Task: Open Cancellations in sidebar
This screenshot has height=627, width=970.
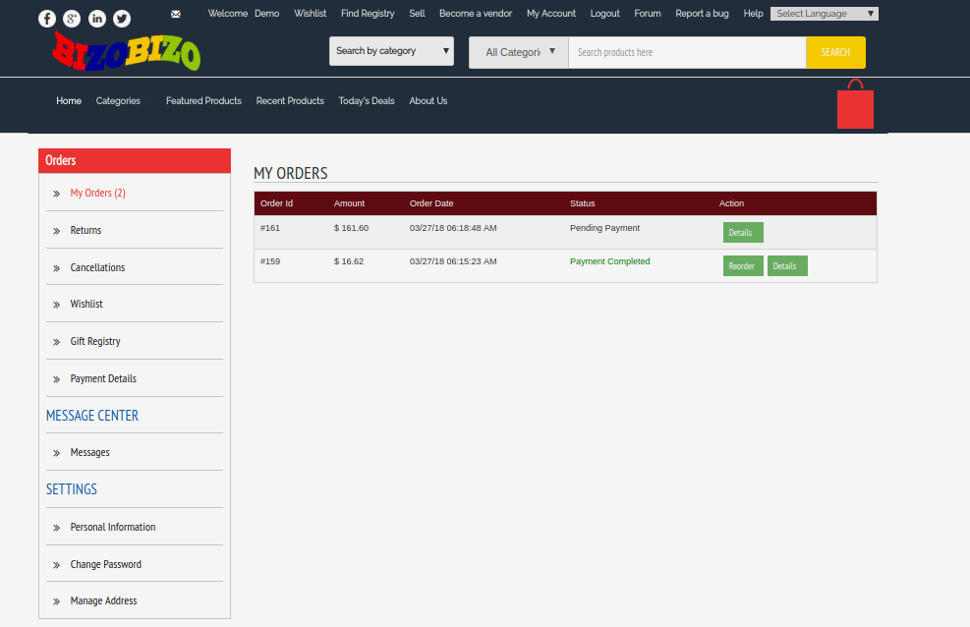Action: [x=97, y=267]
